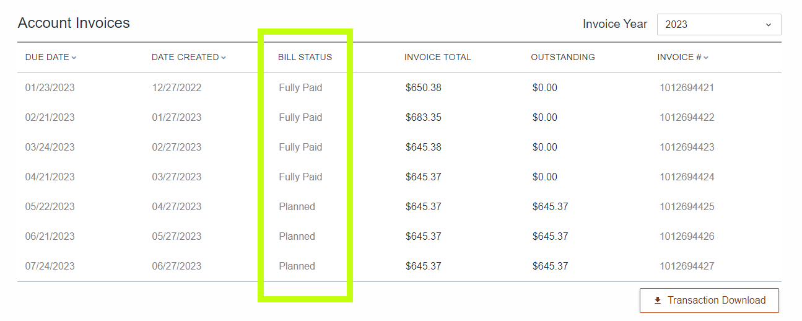The width and height of the screenshot is (802, 321).
Task: Click the Date Created sort chevron
Action: 224,58
